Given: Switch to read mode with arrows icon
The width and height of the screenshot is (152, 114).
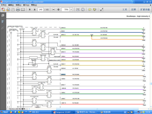Looking at the screenshot, I should pyautogui.click(x=102, y=10).
